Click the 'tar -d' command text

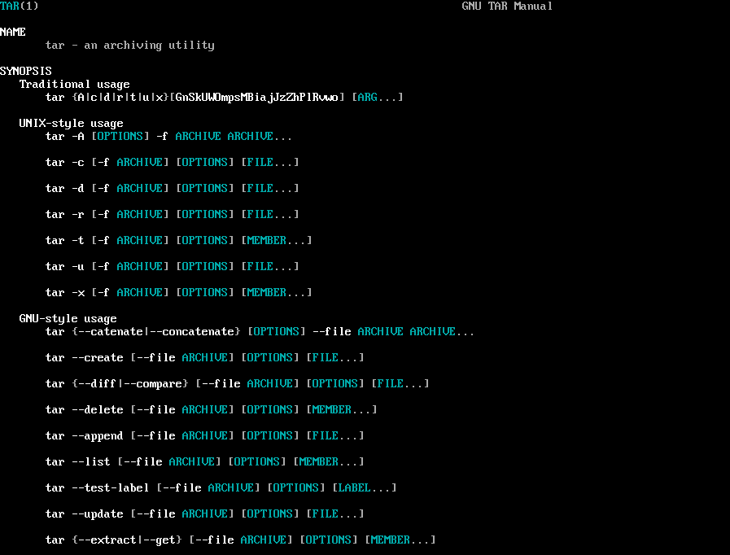pyautogui.click(x=65, y=189)
